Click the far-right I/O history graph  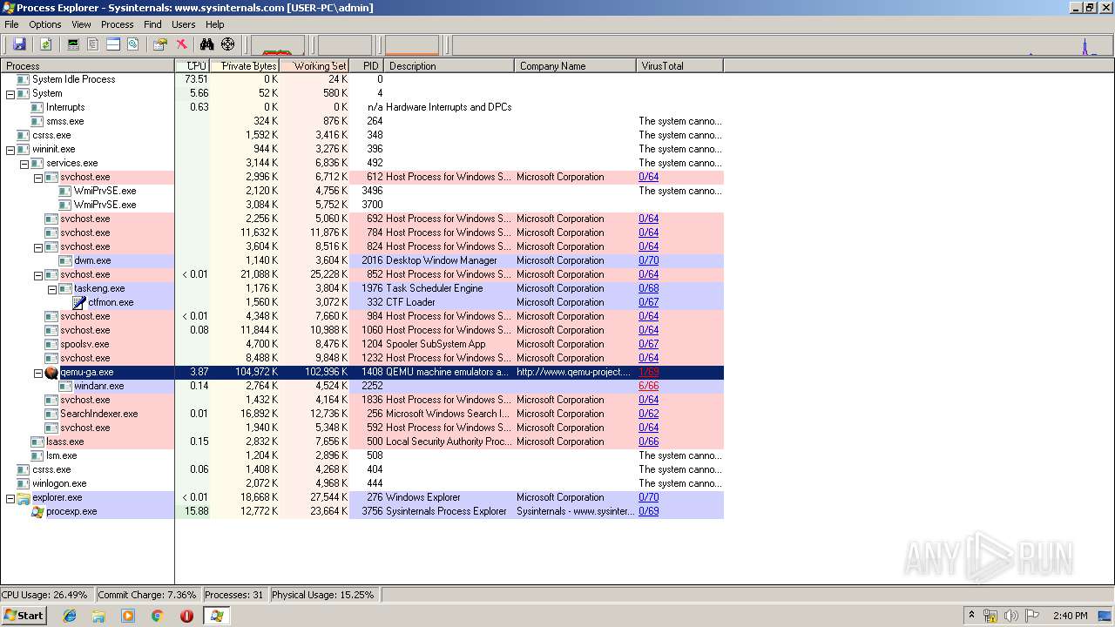[782, 44]
